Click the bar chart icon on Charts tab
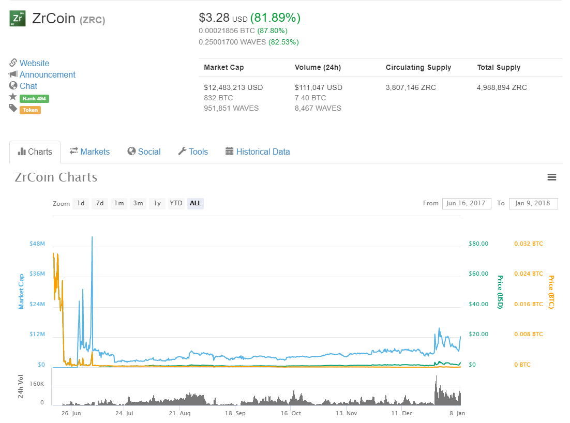 tap(23, 152)
